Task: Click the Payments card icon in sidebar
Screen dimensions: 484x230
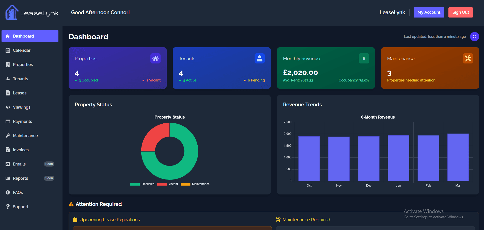Action: coord(8,121)
